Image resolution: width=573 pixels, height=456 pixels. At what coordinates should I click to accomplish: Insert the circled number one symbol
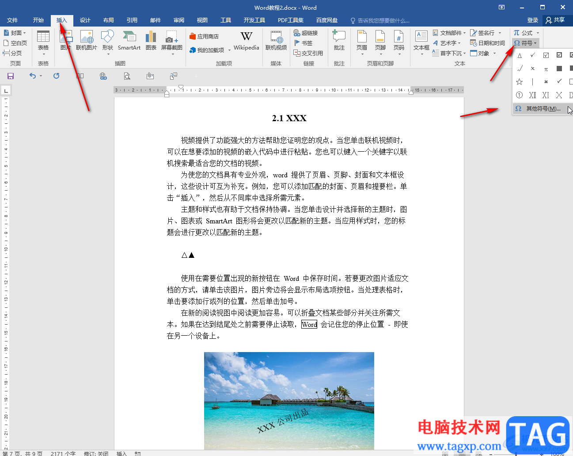[x=520, y=95]
